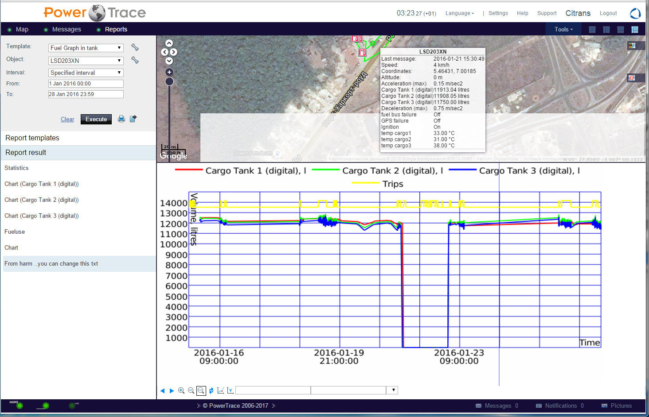The image size is (649, 417).
Task: Click the chart zoom-out magnifier icon
Action: coord(191,390)
